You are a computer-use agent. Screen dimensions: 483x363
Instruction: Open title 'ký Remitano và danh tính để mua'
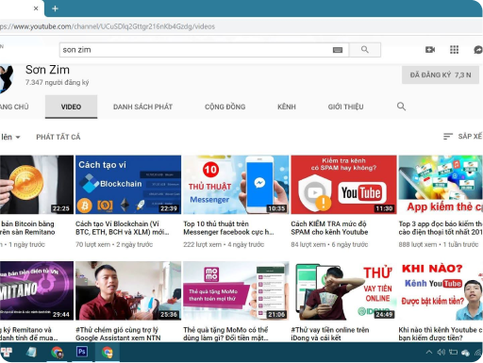point(29,334)
